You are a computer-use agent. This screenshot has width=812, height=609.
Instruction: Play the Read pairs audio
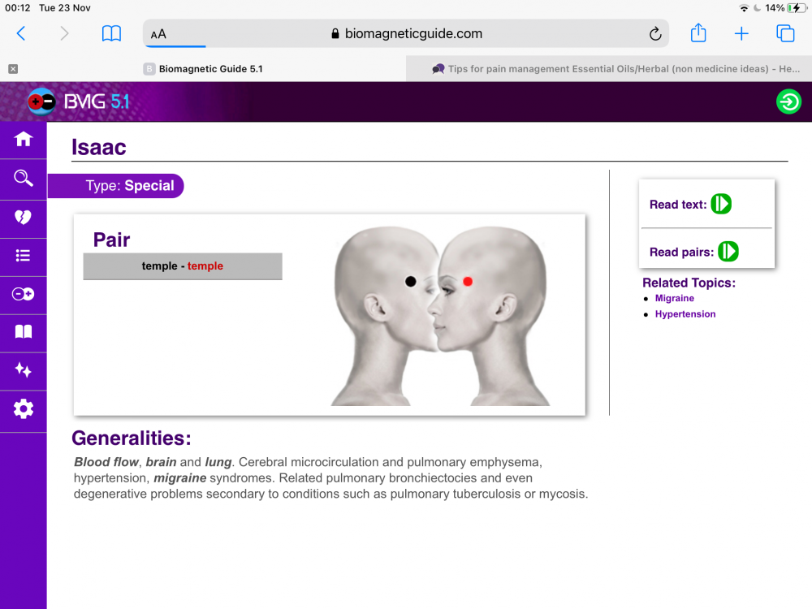(728, 252)
